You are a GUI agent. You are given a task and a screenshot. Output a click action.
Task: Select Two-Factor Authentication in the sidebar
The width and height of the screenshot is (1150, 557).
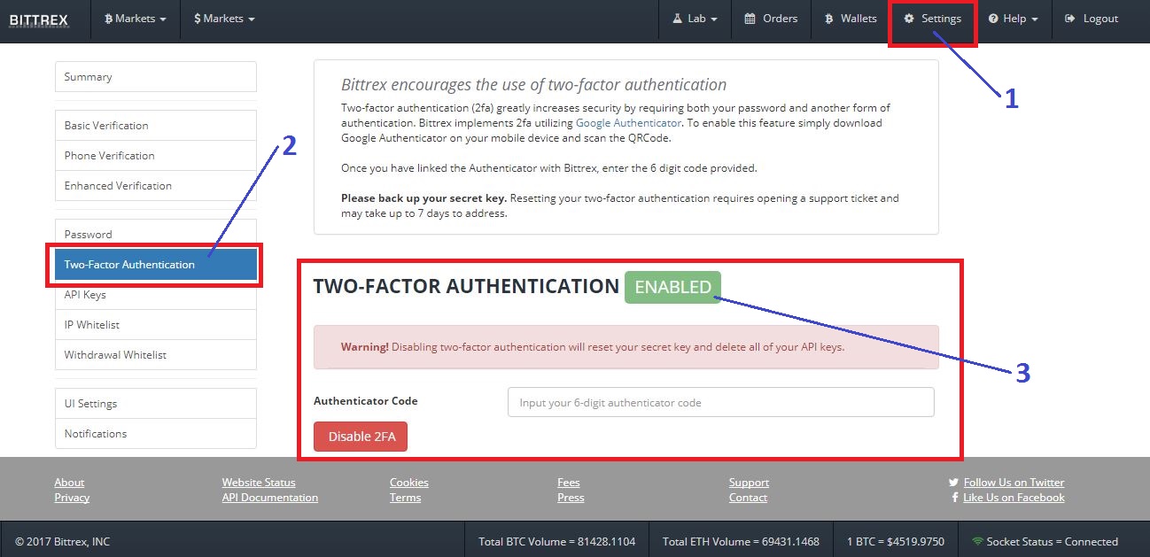156,265
